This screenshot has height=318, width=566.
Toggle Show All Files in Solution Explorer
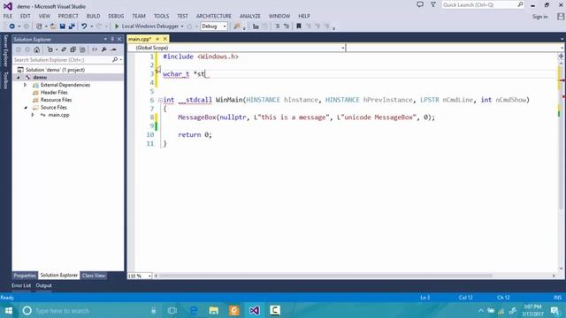[82, 49]
